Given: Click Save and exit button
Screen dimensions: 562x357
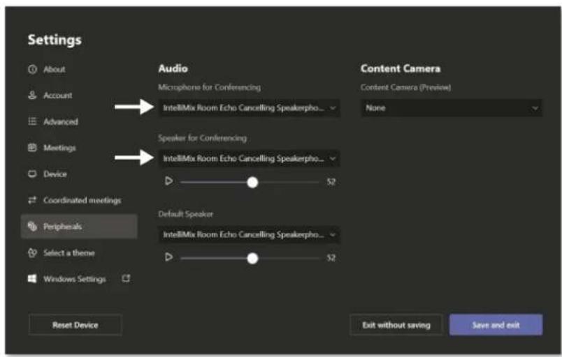Looking at the screenshot, I should 496,325.
